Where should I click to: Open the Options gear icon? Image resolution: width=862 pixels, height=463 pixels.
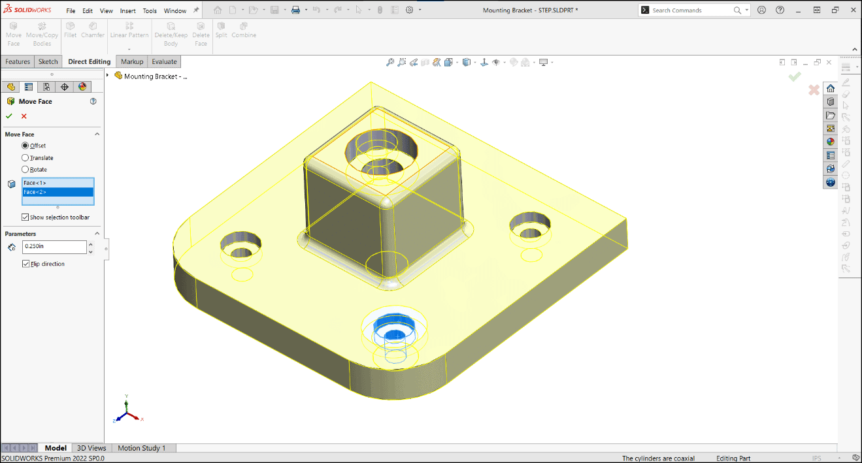tap(409, 10)
